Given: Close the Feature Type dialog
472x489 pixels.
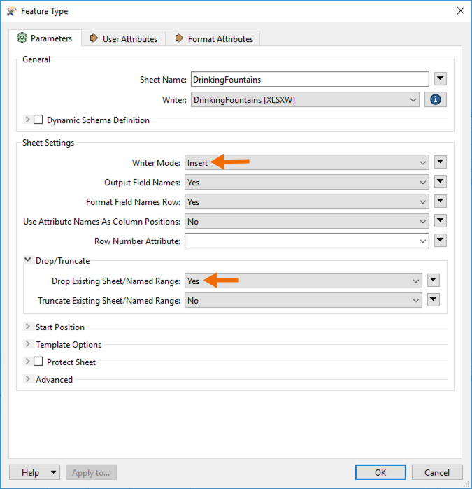Looking at the screenshot, I should [x=461, y=10].
